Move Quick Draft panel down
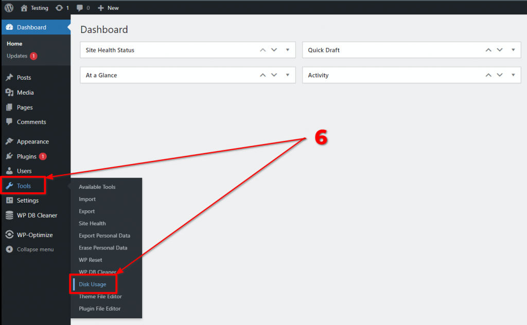 pos(500,50)
